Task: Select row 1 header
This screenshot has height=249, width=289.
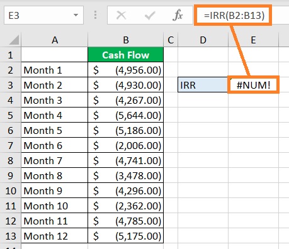Action: (x=11, y=55)
